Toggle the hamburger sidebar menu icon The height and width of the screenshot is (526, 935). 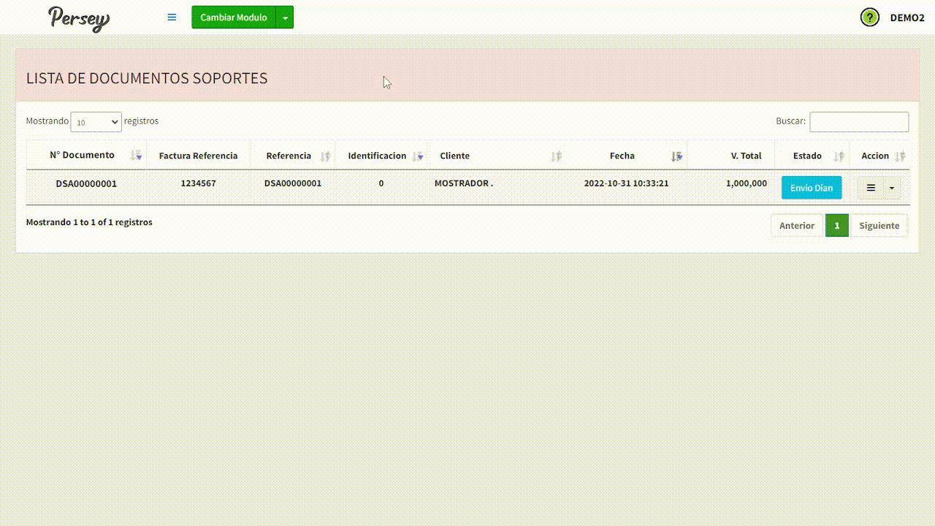pos(172,18)
